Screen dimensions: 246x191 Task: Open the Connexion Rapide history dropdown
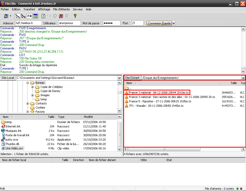(174, 23)
